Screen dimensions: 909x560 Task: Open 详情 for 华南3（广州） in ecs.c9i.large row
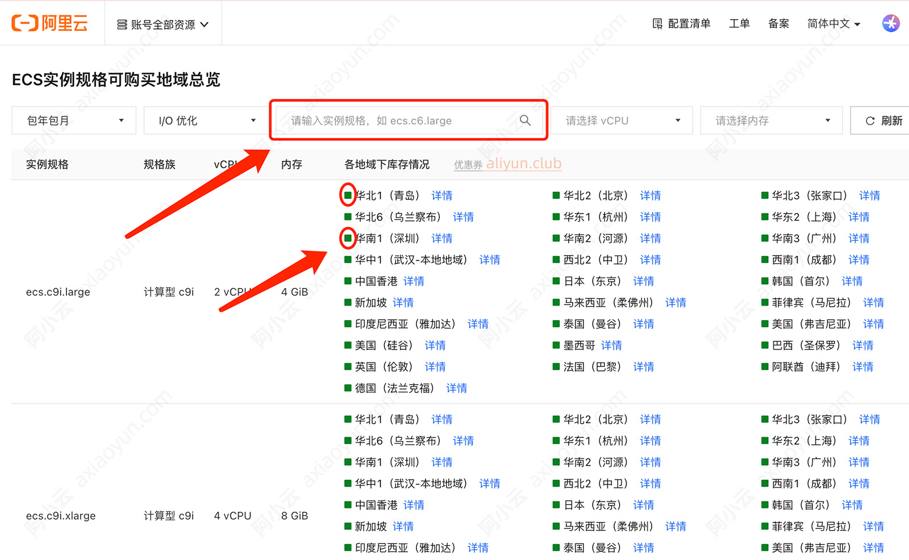coord(859,239)
